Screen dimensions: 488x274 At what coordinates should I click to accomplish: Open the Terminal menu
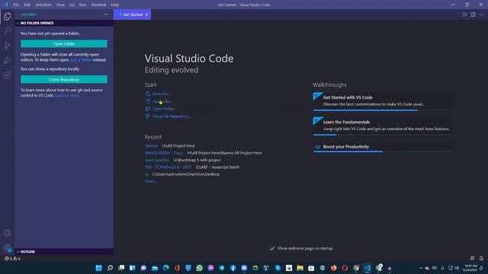coord(98,5)
